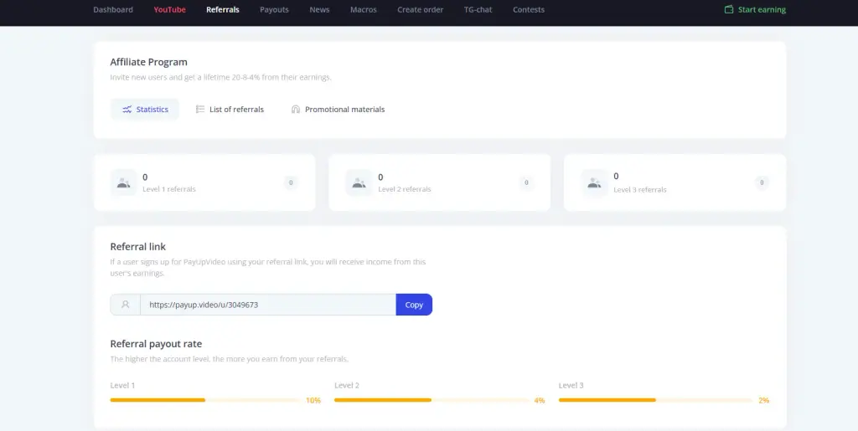This screenshot has width=858, height=431.
Task: Go to the YouTube section
Action: (x=169, y=9)
